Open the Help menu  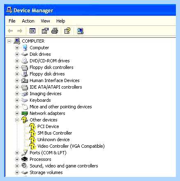pos(61,21)
